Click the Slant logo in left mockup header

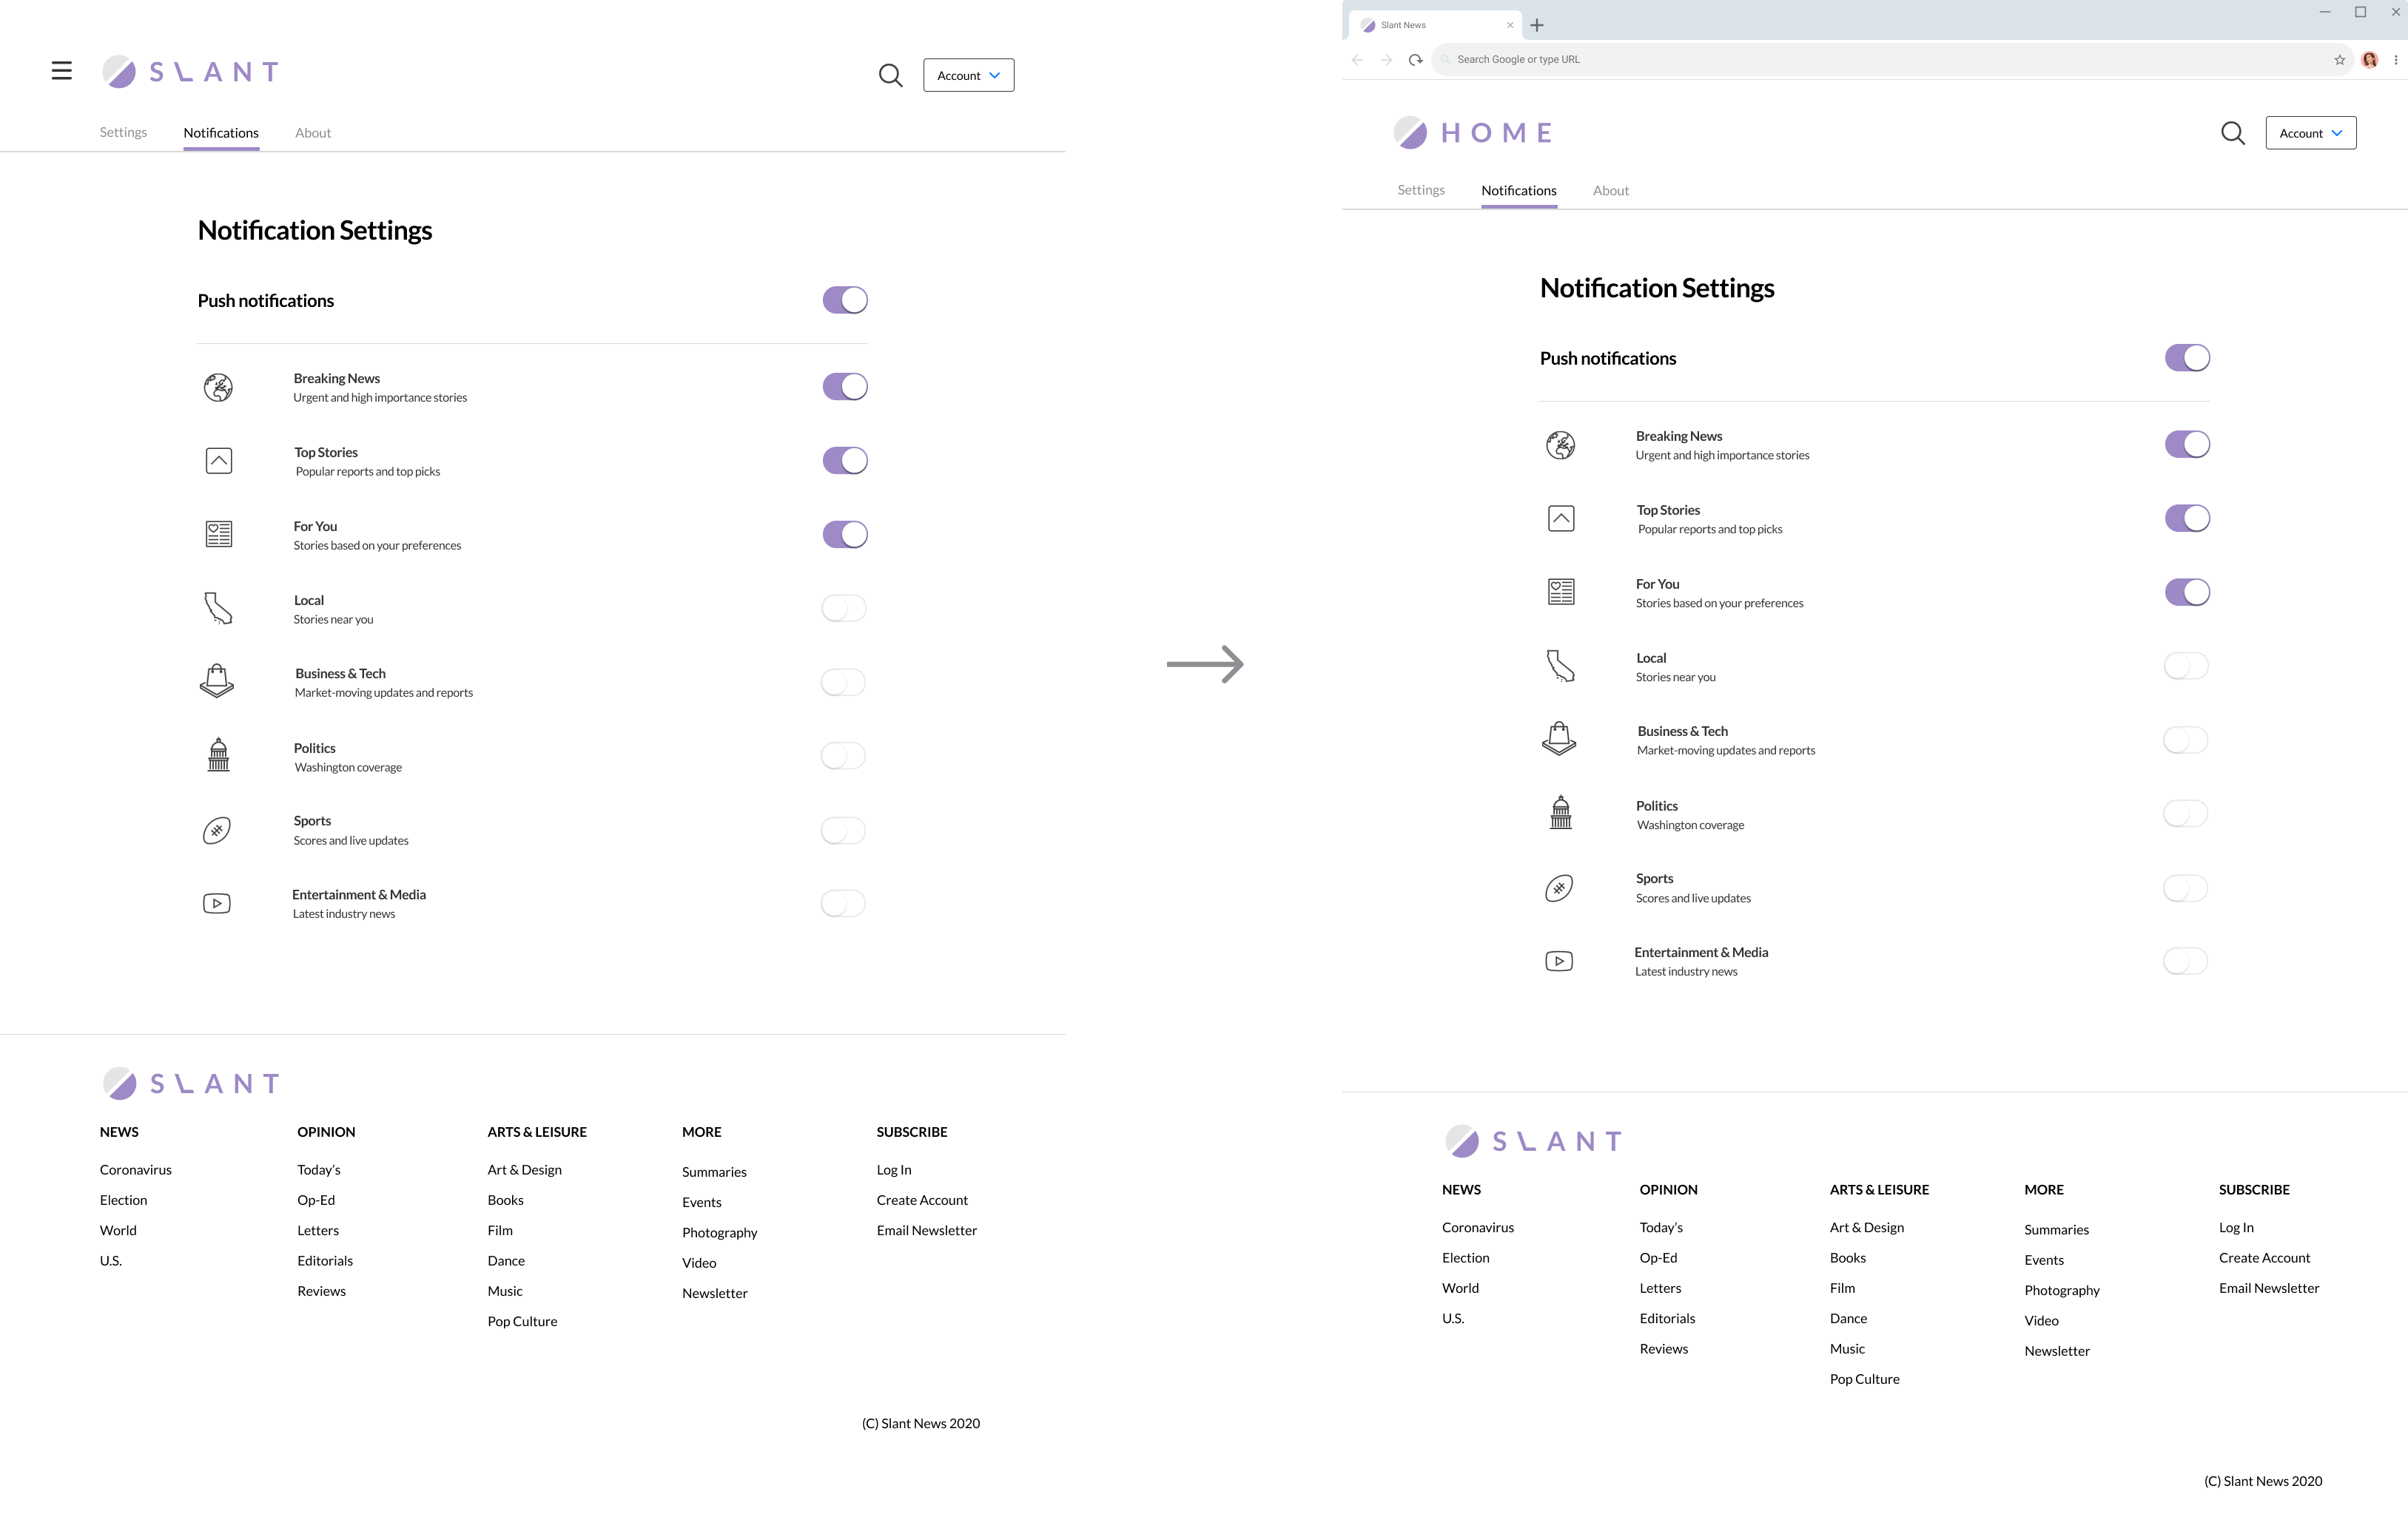(x=190, y=72)
